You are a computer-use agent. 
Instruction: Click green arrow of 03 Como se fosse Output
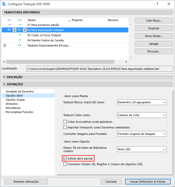(x=20, y=35)
